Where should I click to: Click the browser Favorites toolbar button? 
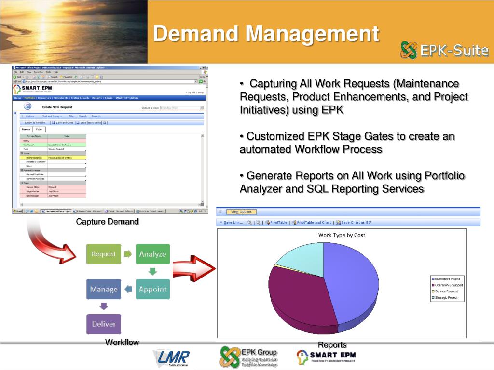(66, 77)
